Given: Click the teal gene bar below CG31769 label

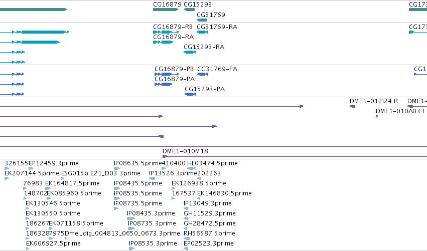Looking at the screenshot, I should pos(202,20).
